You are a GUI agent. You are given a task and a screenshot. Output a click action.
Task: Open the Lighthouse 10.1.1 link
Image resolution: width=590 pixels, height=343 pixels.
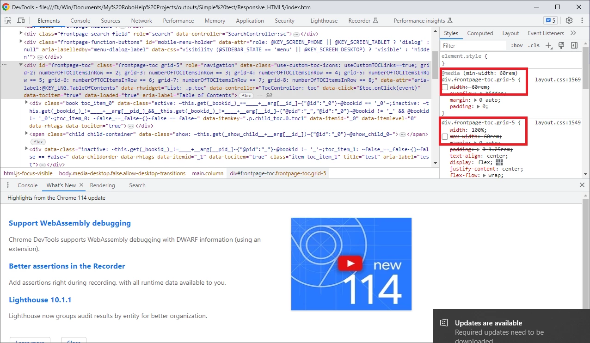click(40, 300)
